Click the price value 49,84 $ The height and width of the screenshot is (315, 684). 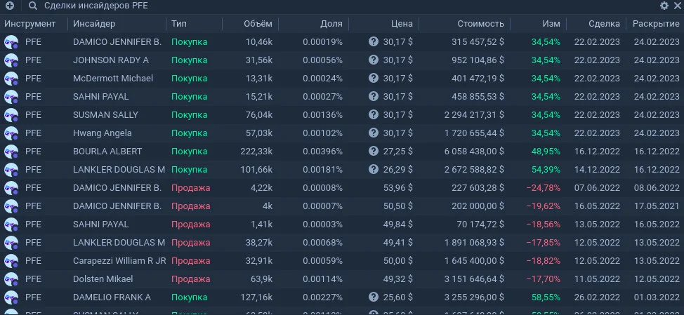click(x=398, y=224)
